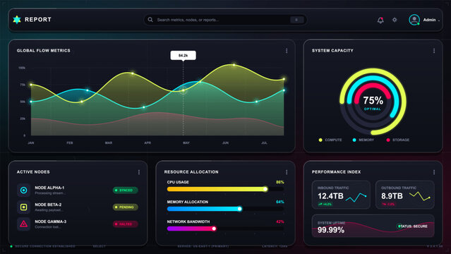
Task: Click the latency status bar entry
Action: [275, 246]
